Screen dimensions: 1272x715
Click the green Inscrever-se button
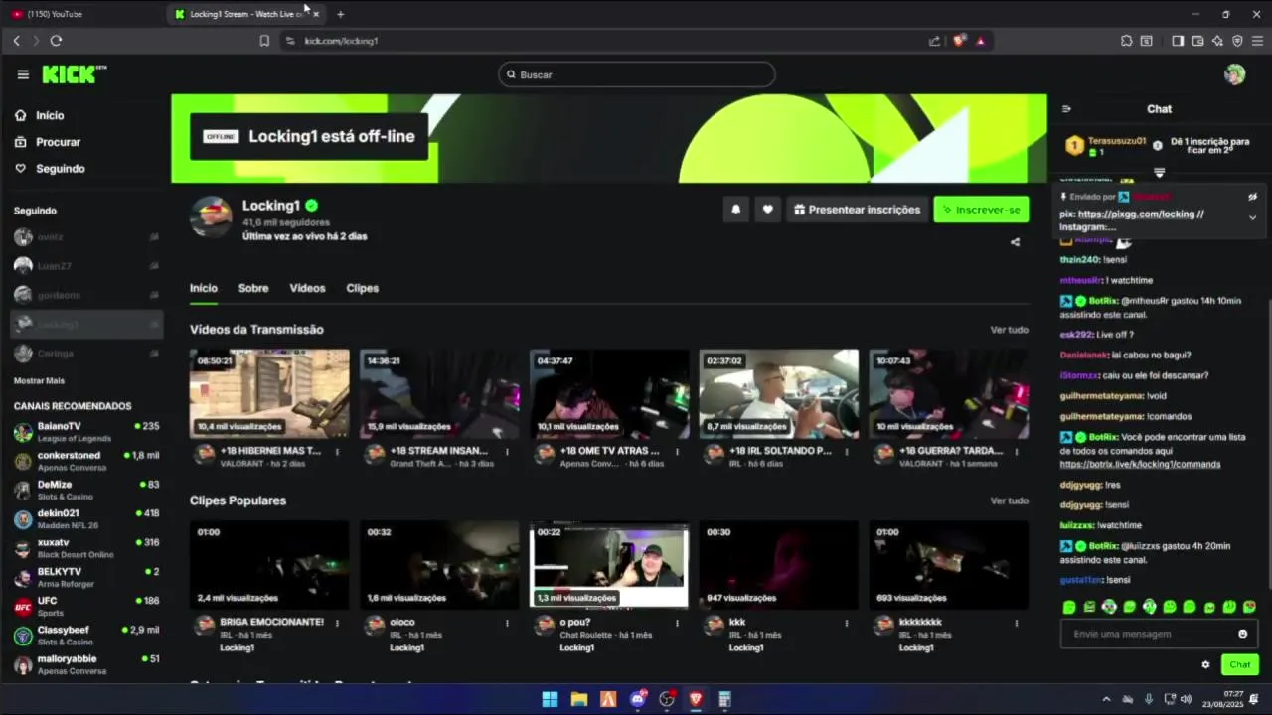pyautogui.click(x=981, y=210)
